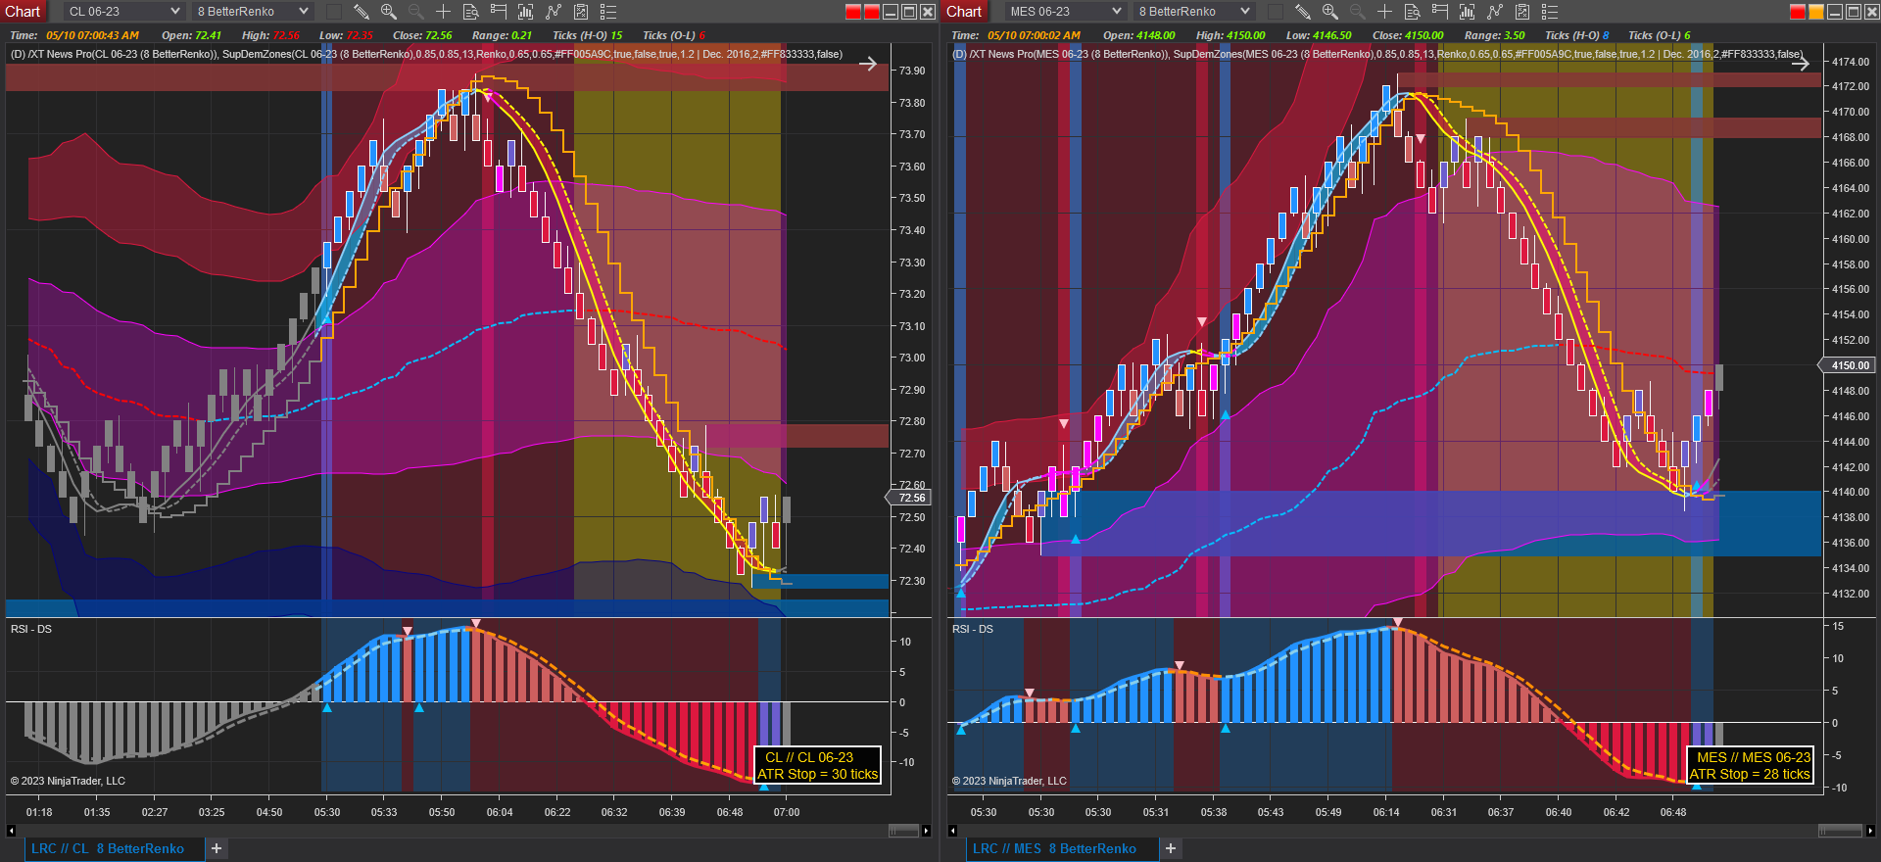Click the 72.56 current price marker on CL axis
The height and width of the screenshot is (862, 1881).
(x=910, y=498)
